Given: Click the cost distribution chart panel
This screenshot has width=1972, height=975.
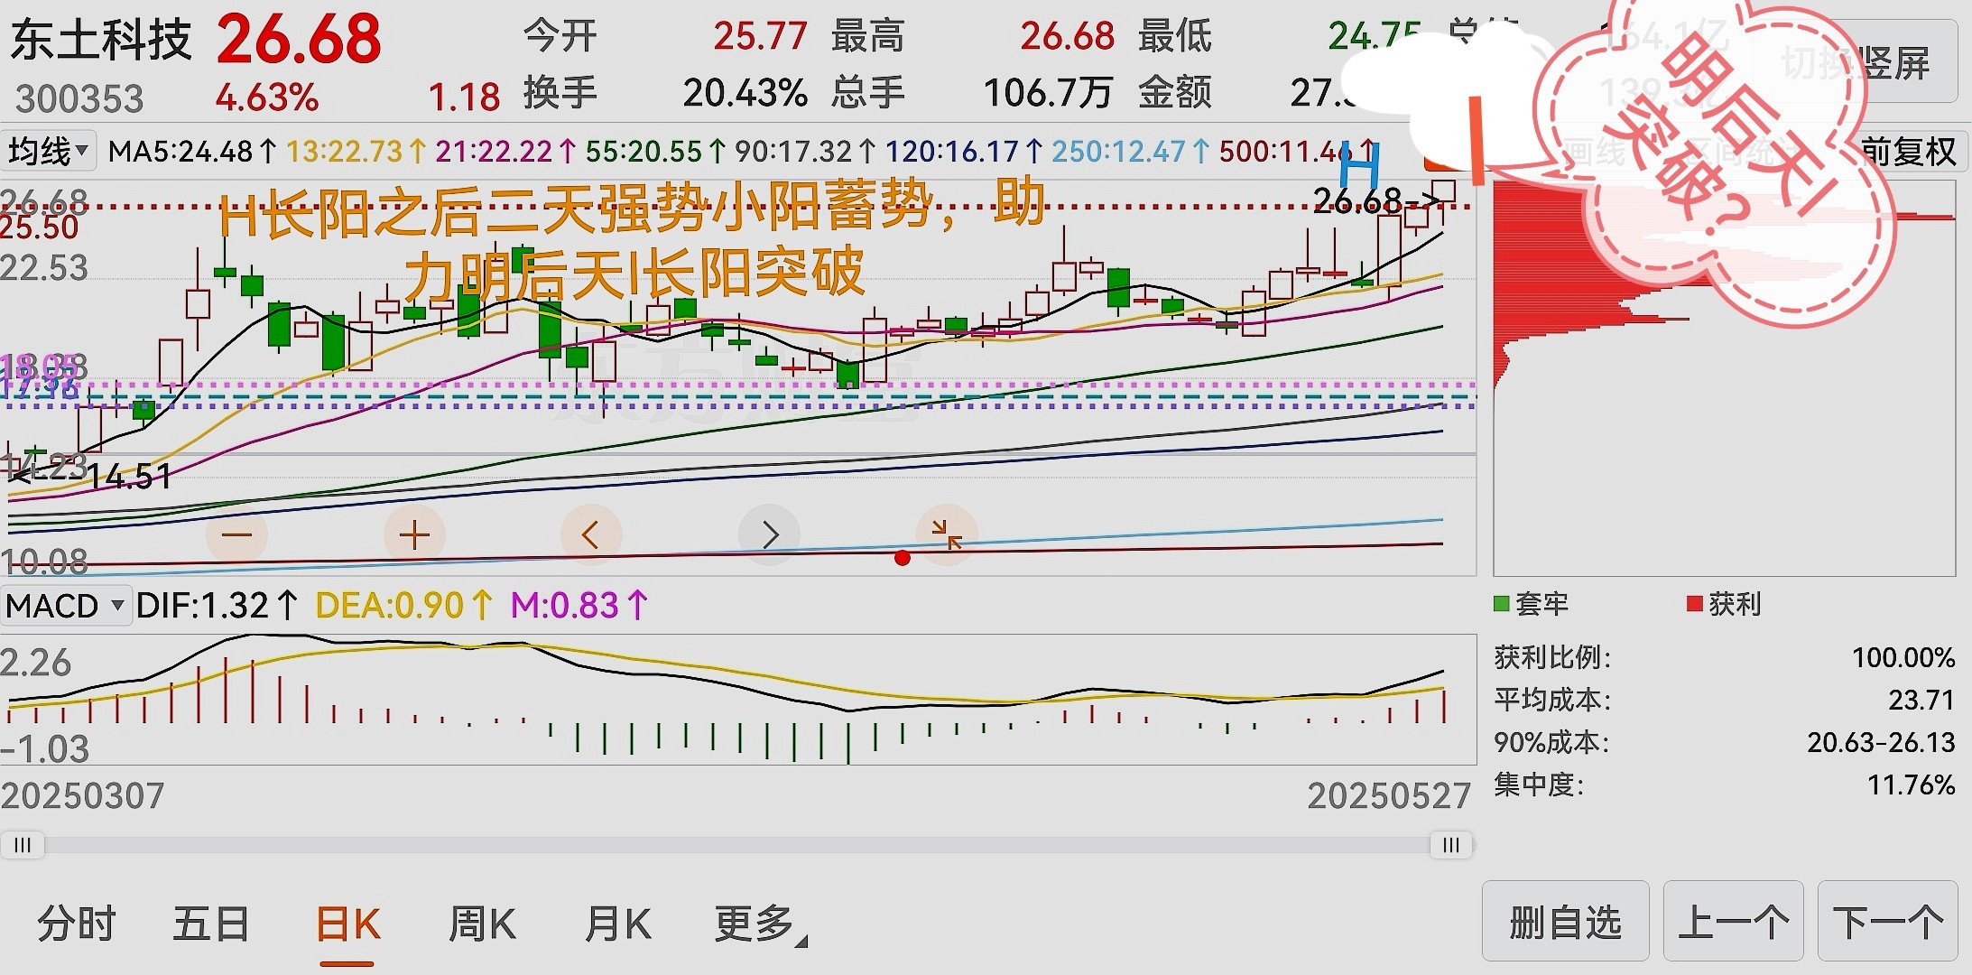Looking at the screenshot, I should (x=1724, y=379).
